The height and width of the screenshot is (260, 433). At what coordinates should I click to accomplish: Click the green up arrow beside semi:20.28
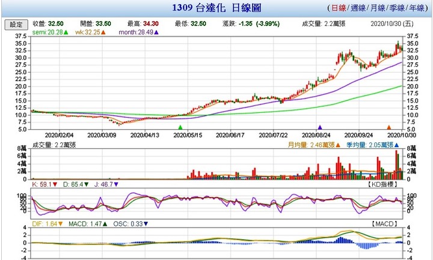tap(66, 32)
